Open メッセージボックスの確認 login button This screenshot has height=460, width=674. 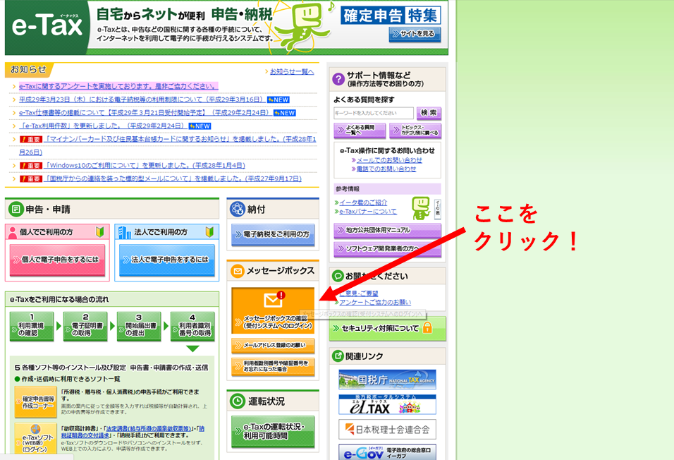[273, 310]
